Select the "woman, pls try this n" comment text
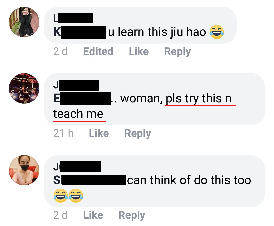The height and width of the screenshot is (226, 274). [176, 99]
